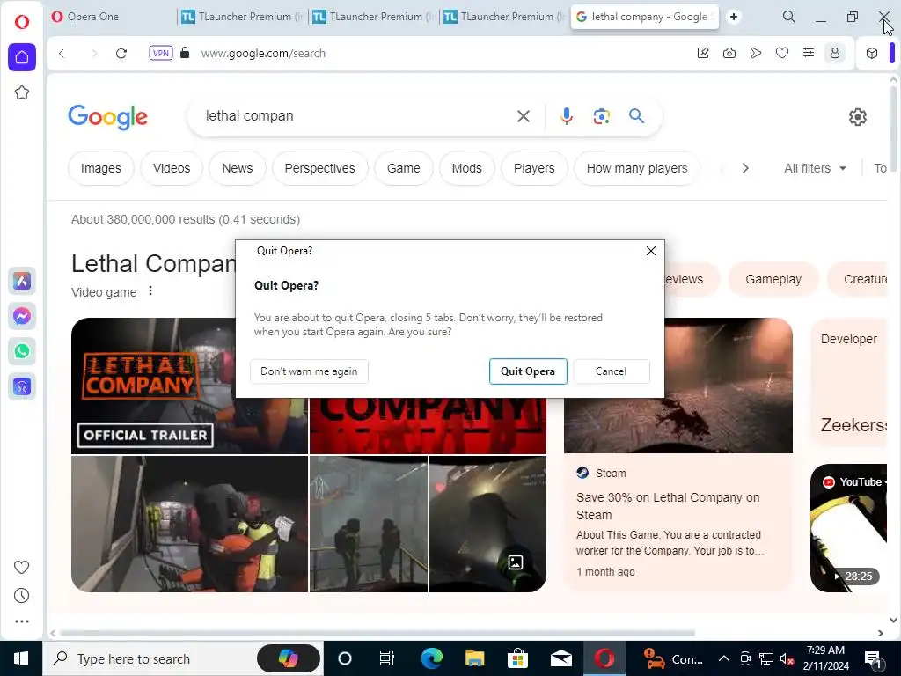The image size is (901, 676).
Task: Select the Perspectives filter chip
Action: point(319,168)
